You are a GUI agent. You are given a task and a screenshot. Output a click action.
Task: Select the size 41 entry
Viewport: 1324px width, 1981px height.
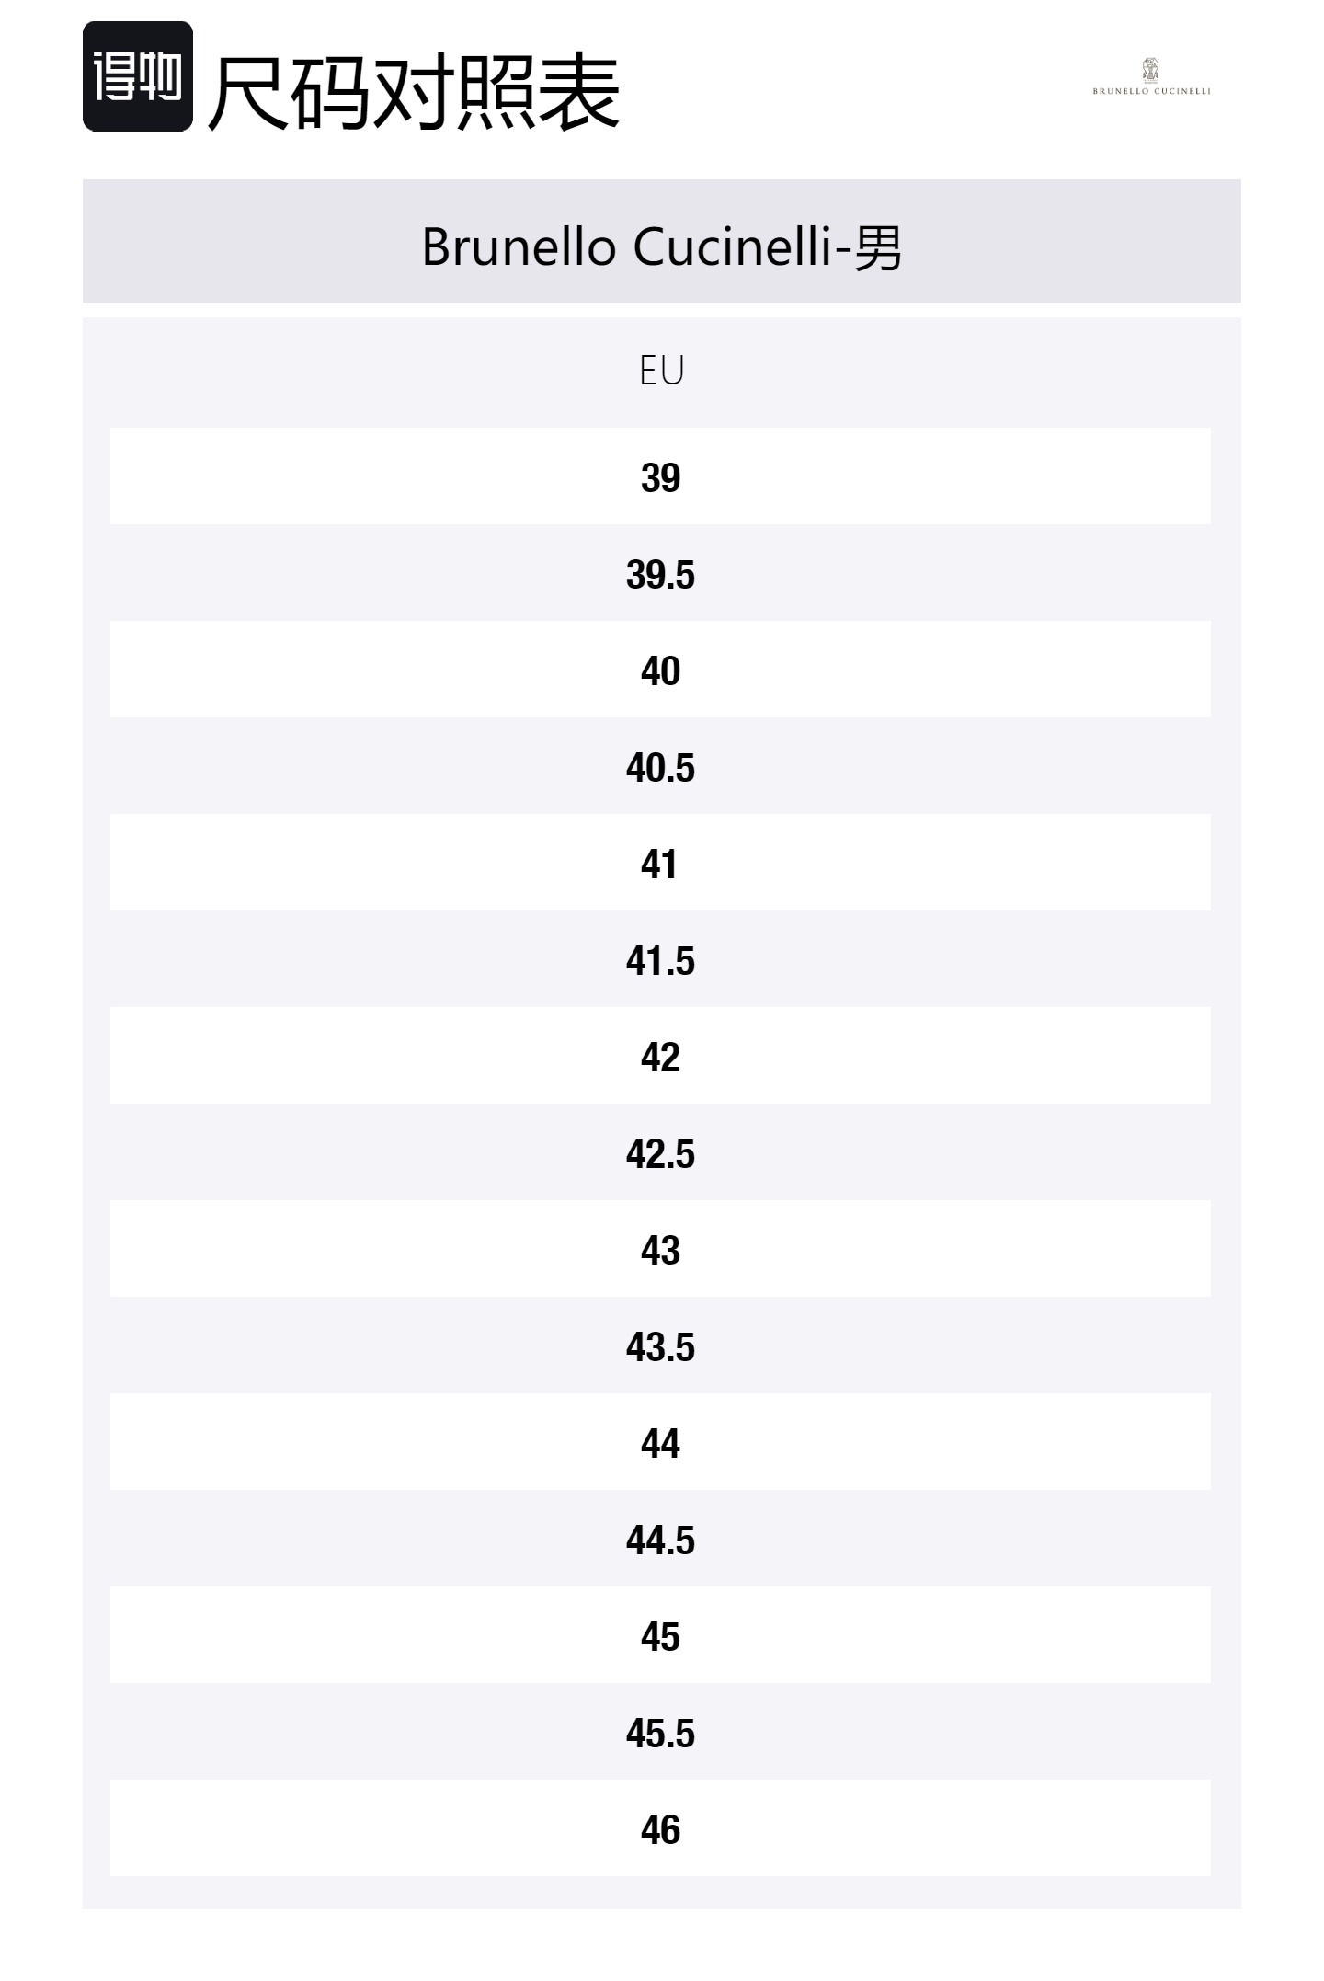click(x=660, y=864)
